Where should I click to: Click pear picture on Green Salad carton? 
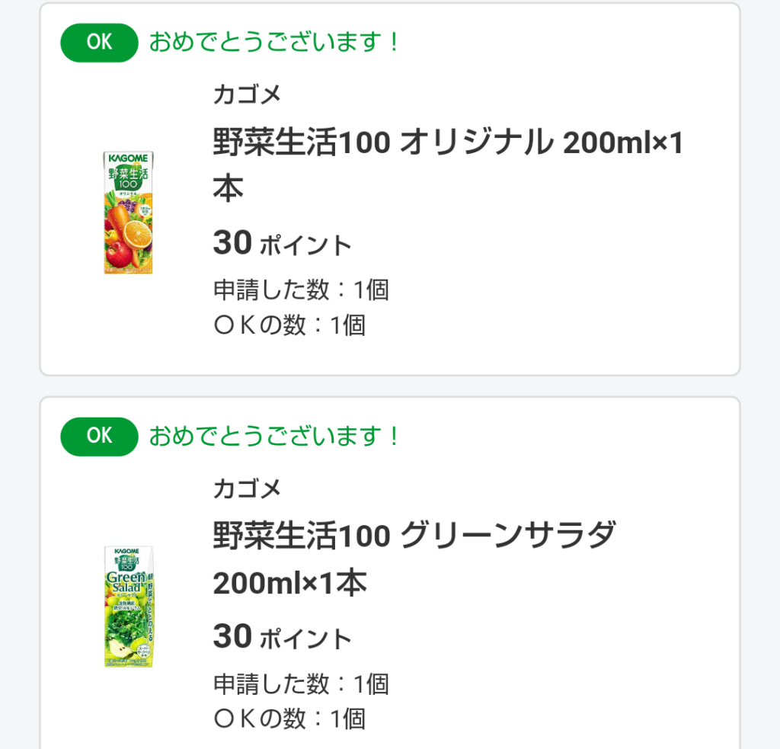(121, 650)
